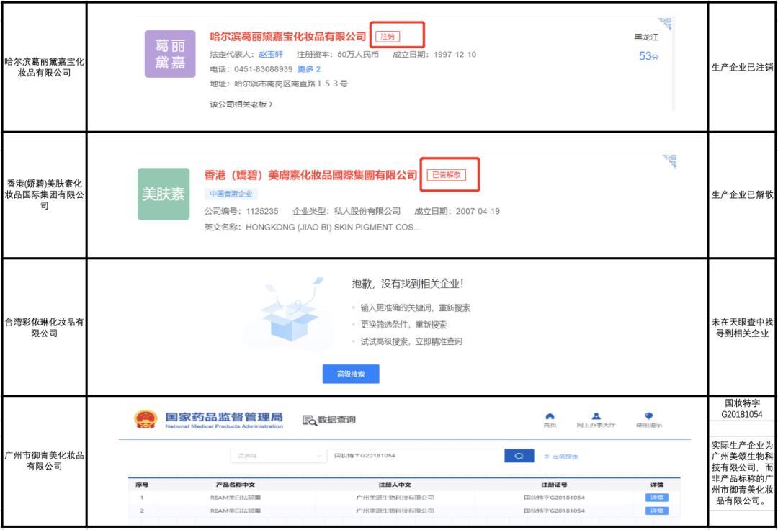The width and height of the screenshot is (778, 530).
Task: Open the red 香港(嬌碧)美膚素化妝品 title link
Action: [310, 175]
